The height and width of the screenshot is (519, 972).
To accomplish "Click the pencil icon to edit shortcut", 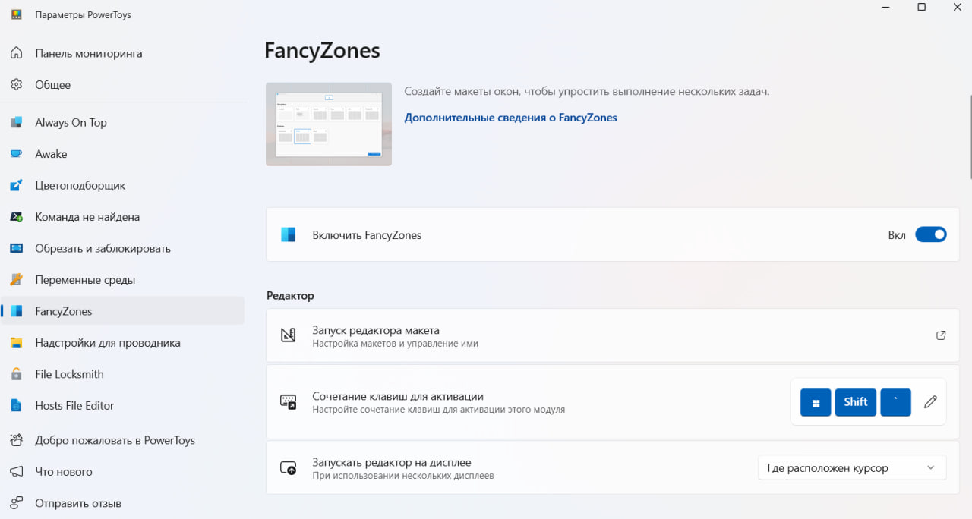I will click(930, 402).
